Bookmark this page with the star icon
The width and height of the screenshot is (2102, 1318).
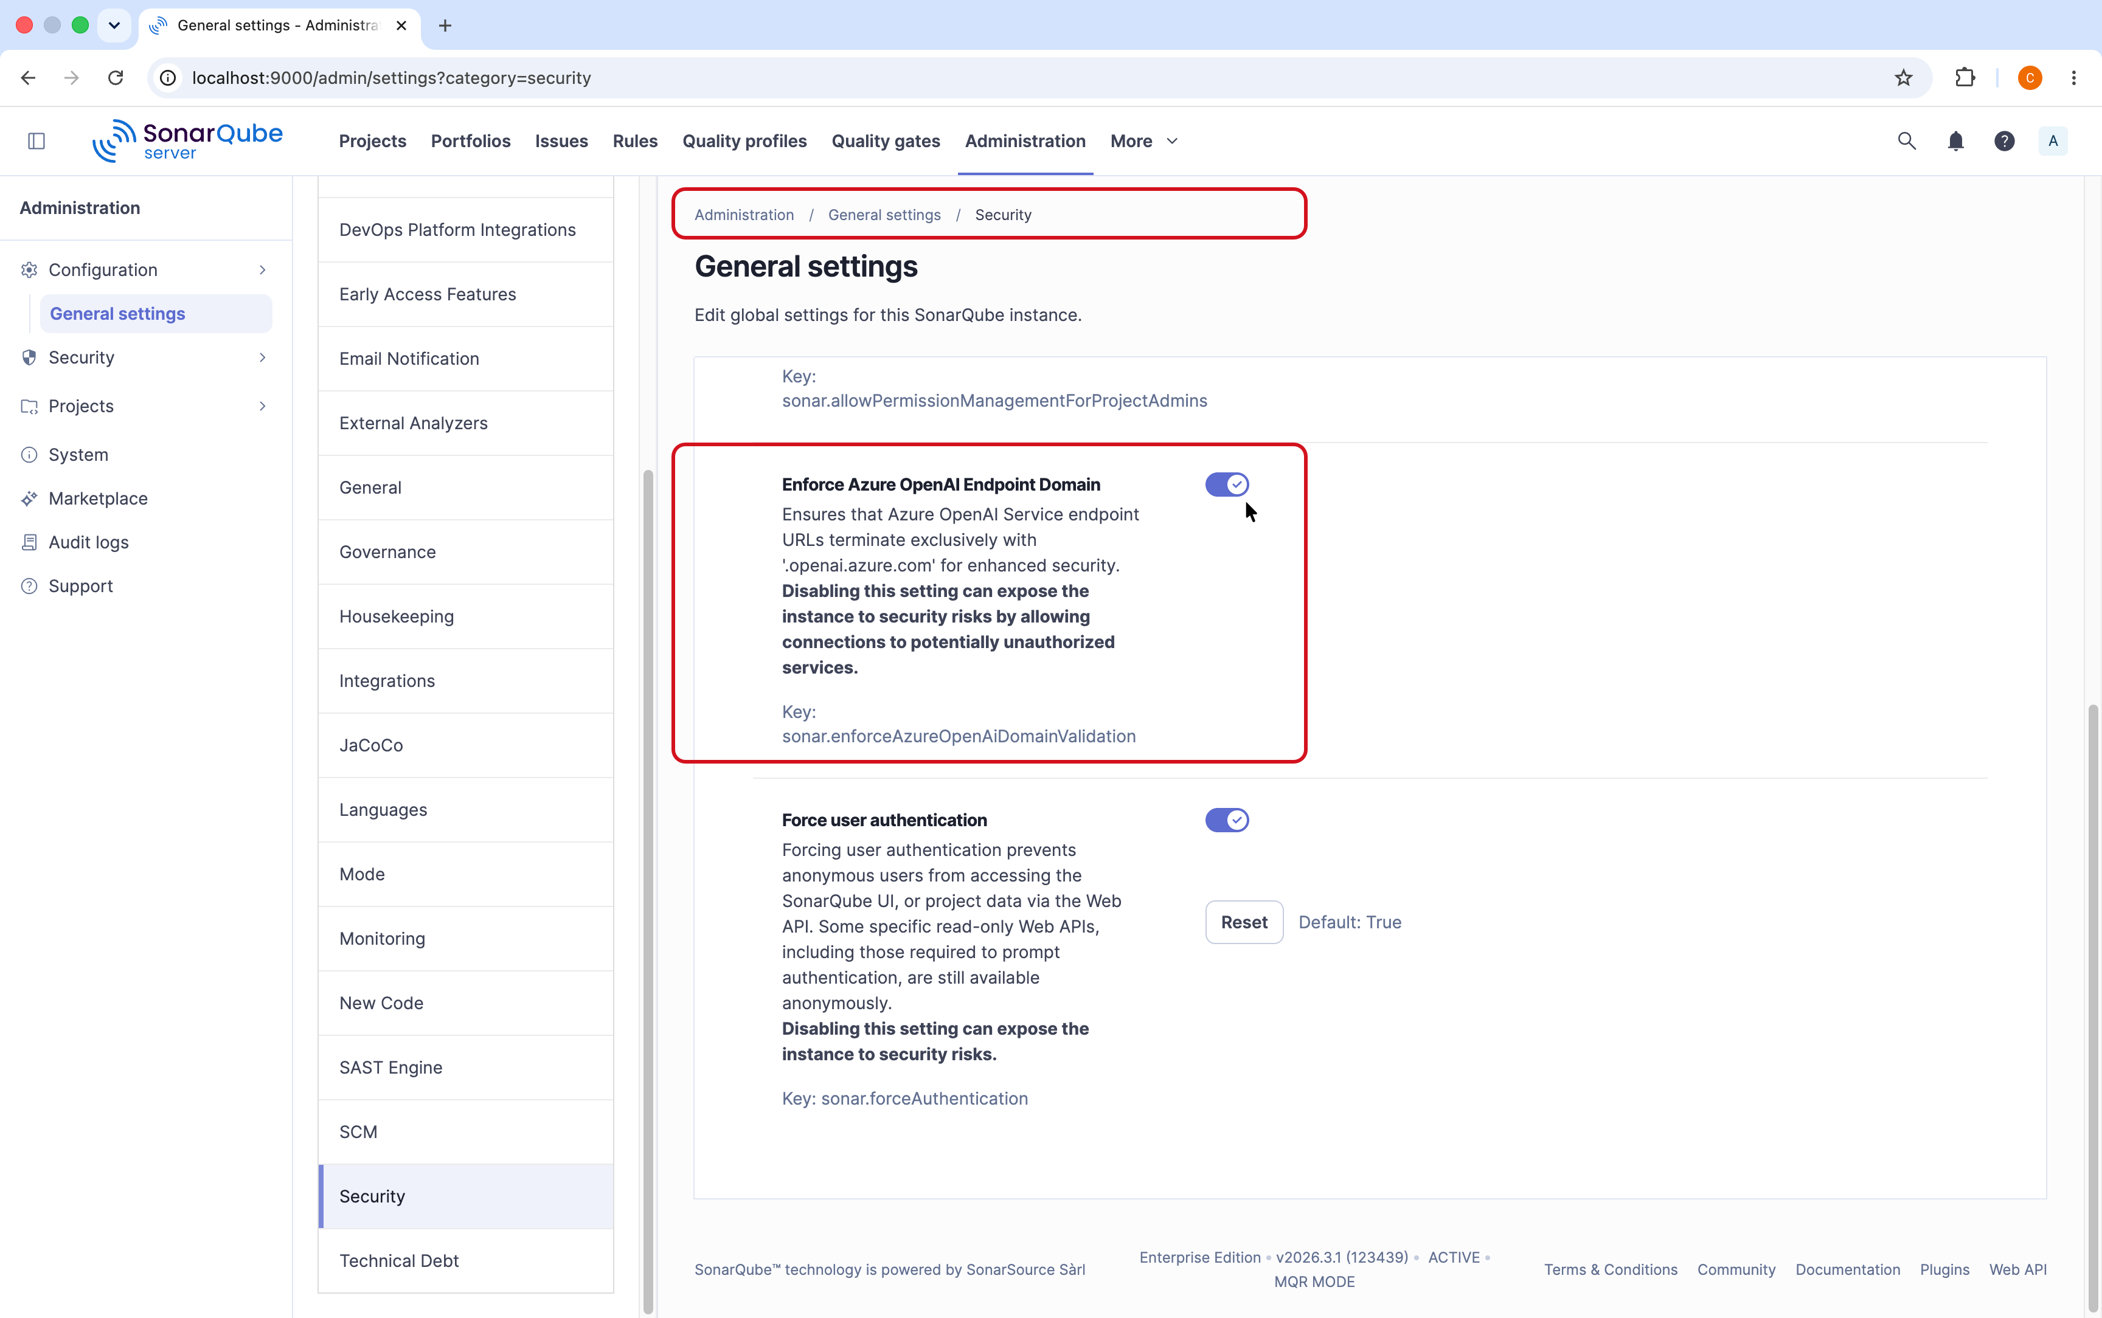(1903, 78)
